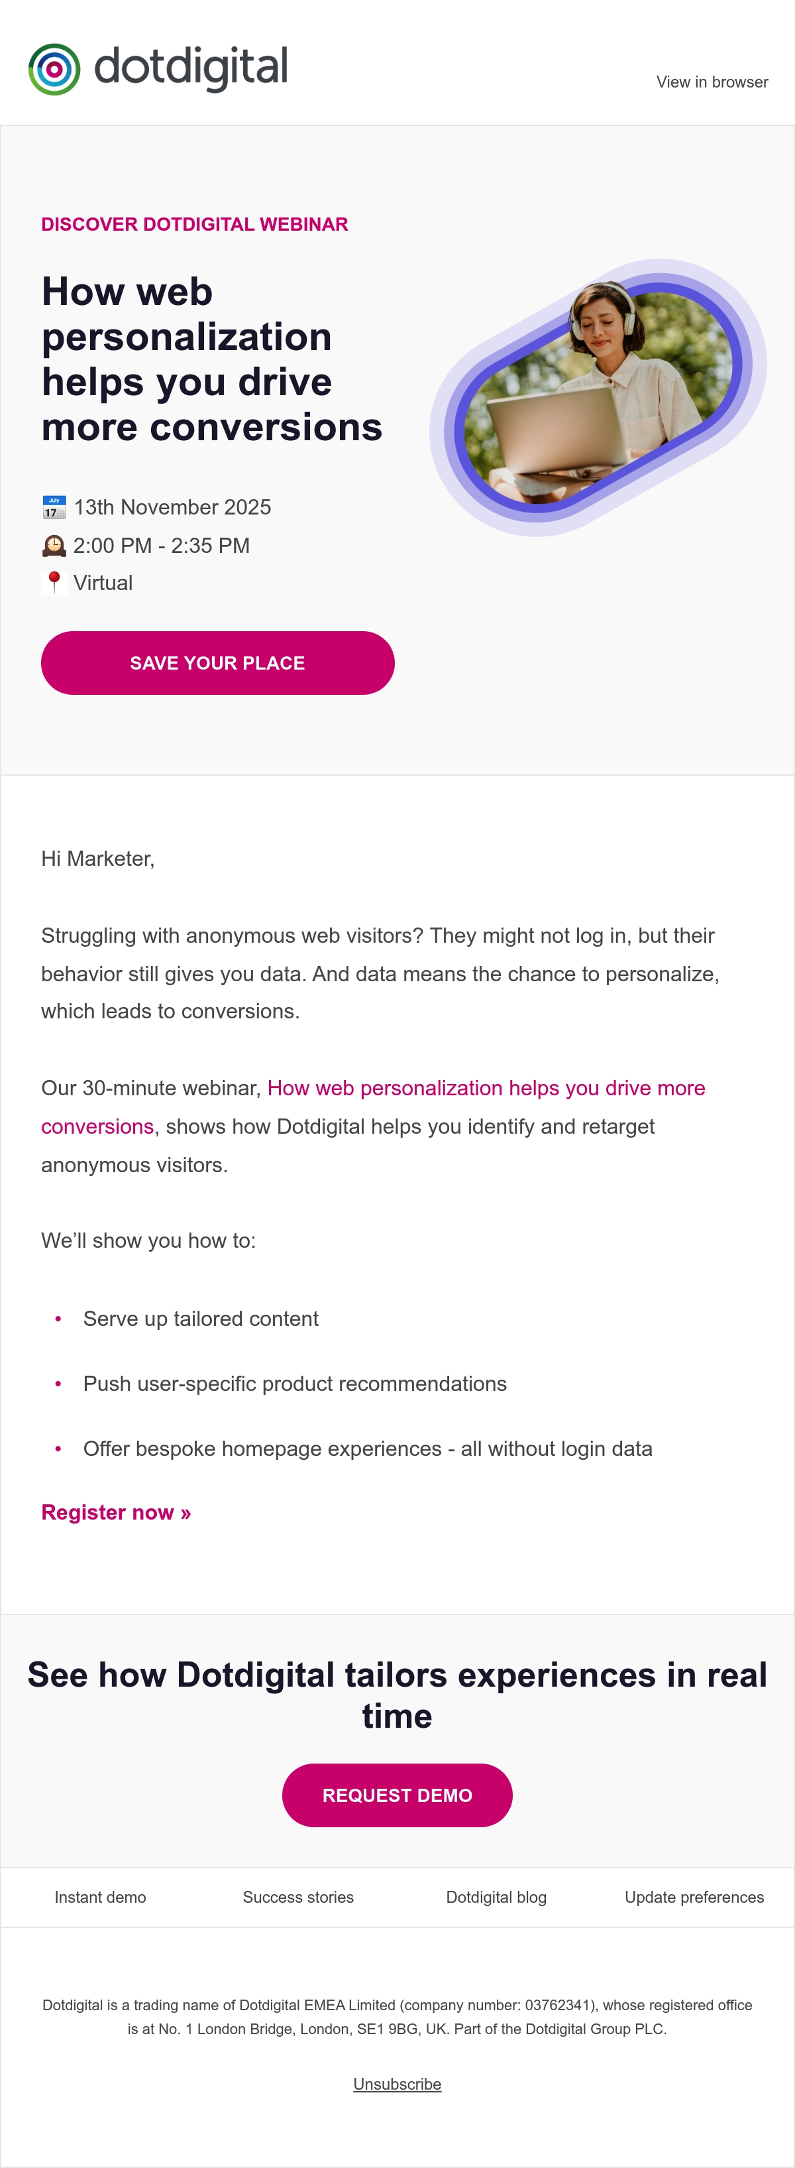Open the Success stories footer link
Image resolution: width=795 pixels, height=2168 pixels.
pyautogui.click(x=298, y=1897)
